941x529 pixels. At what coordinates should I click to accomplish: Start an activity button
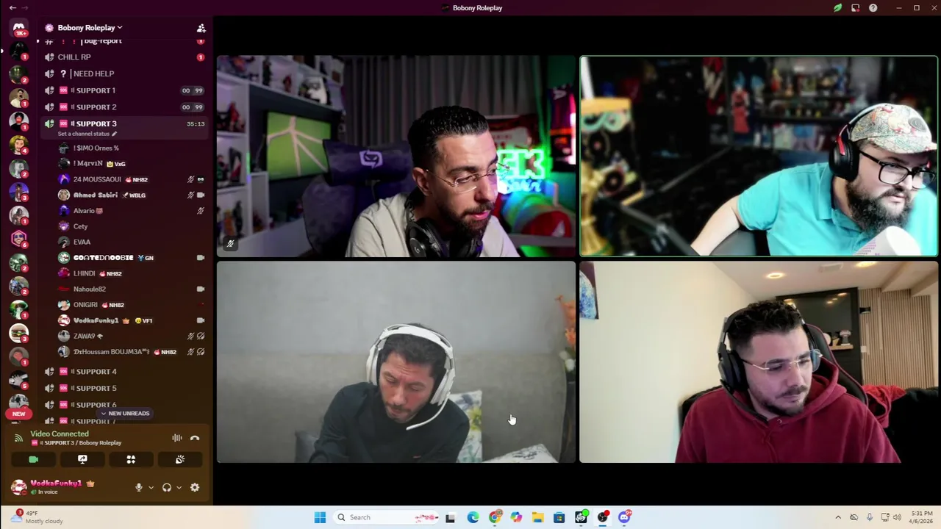tap(131, 459)
